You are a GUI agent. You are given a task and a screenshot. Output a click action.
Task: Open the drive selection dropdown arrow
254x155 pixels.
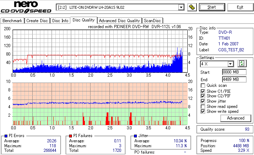click(x=181, y=7)
